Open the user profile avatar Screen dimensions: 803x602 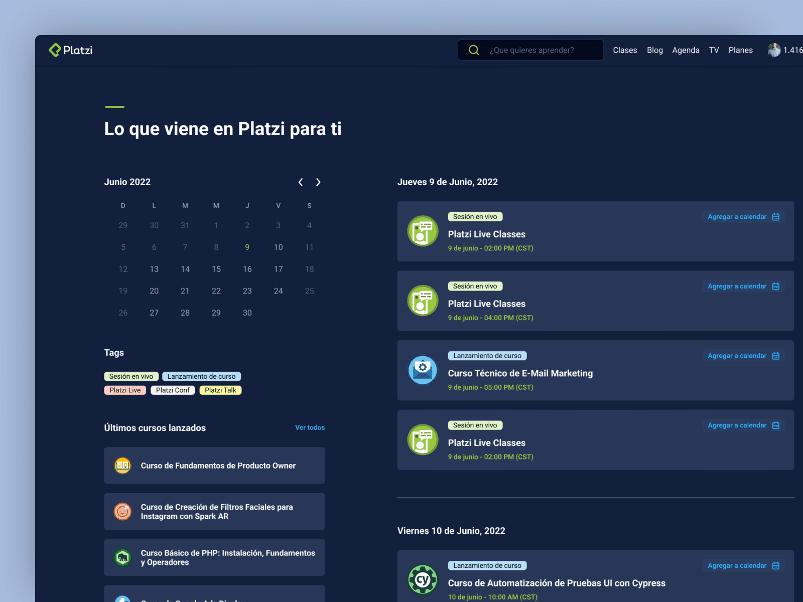click(x=774, y=50)
